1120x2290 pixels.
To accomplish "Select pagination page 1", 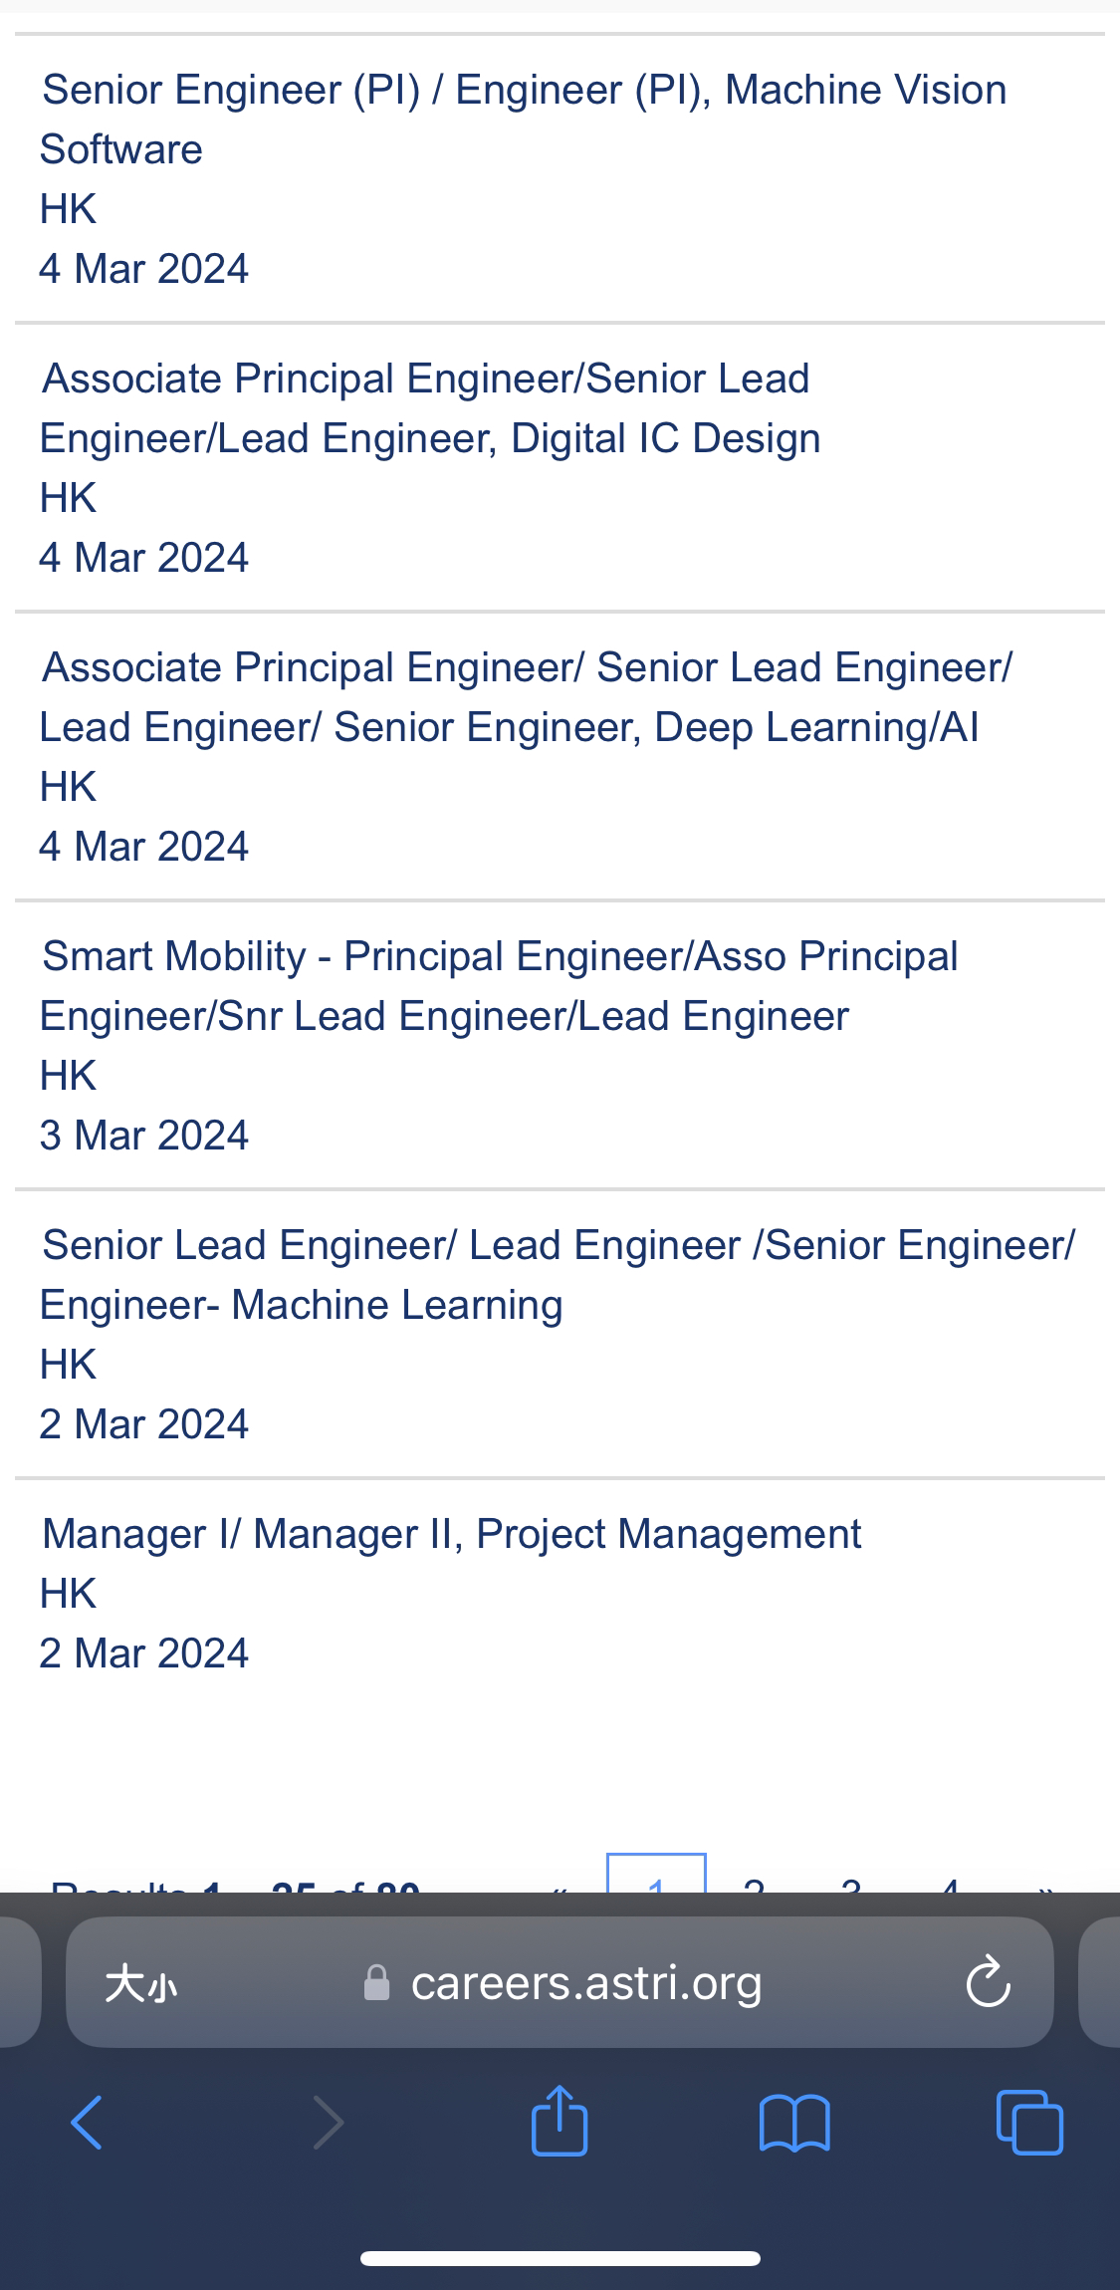I will (x=656, y=1878).
